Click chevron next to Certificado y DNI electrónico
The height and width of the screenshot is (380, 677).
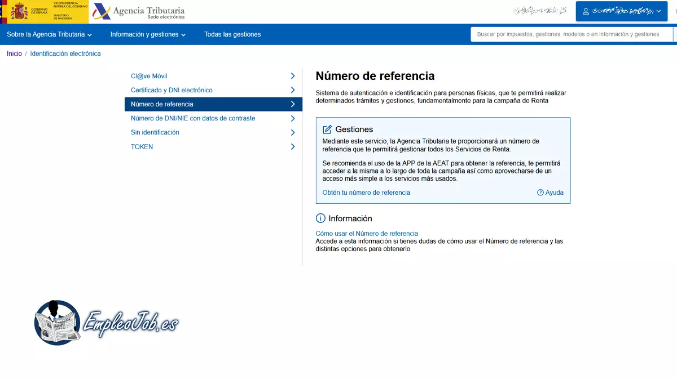293,90
